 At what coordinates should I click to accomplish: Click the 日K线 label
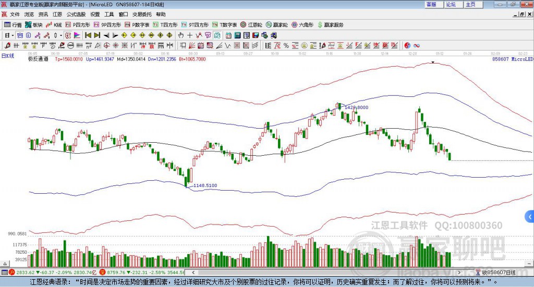tap(7, 56)
